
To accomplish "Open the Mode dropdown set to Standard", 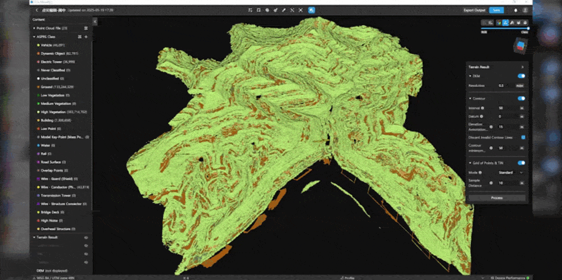I will (510, 172).
